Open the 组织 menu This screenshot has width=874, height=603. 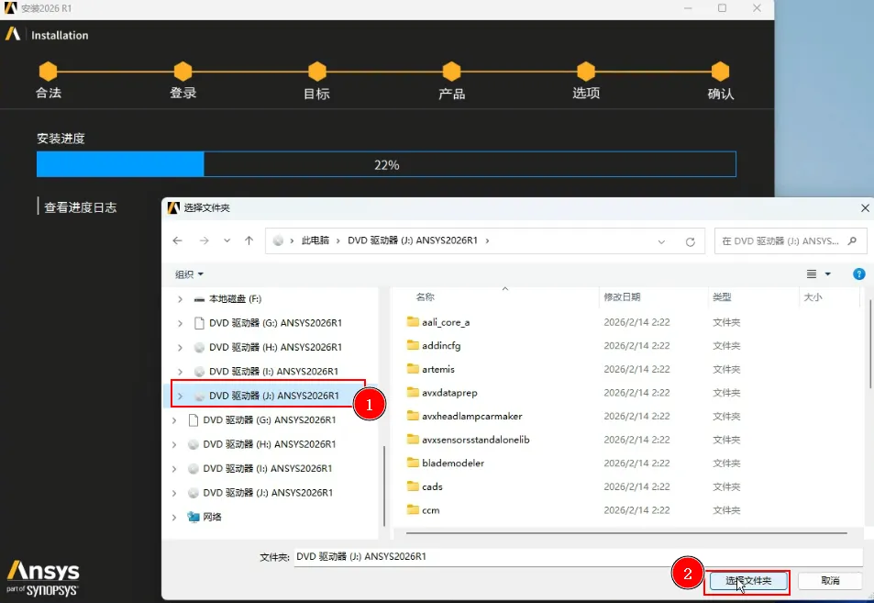pos(189,274)
